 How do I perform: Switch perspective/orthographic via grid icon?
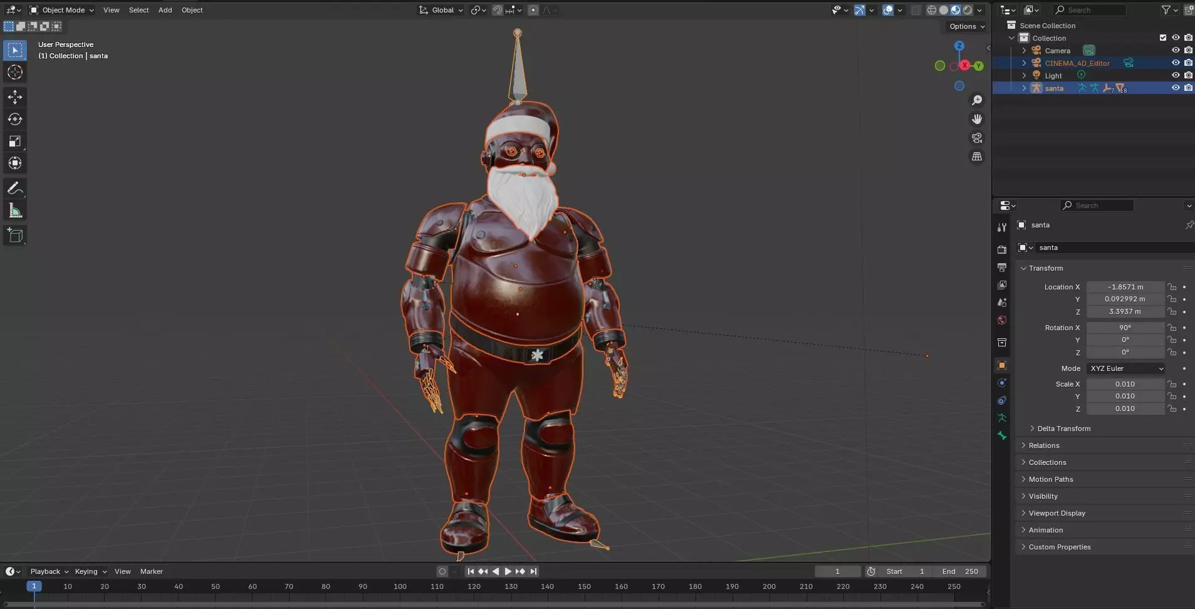(x=977, y=157)
